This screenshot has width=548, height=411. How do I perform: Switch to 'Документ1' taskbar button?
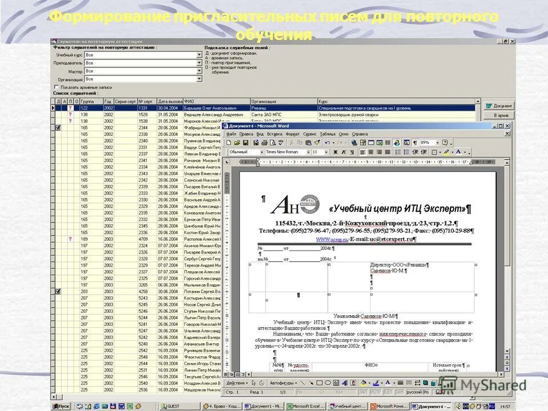264,406
